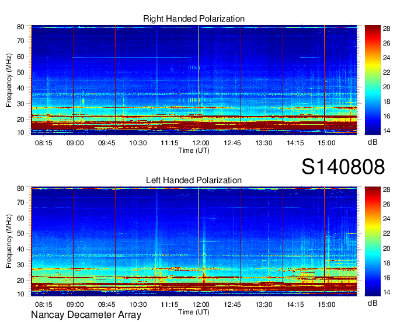Click the 15:00 tick label on the lower plot

(326, 304)
